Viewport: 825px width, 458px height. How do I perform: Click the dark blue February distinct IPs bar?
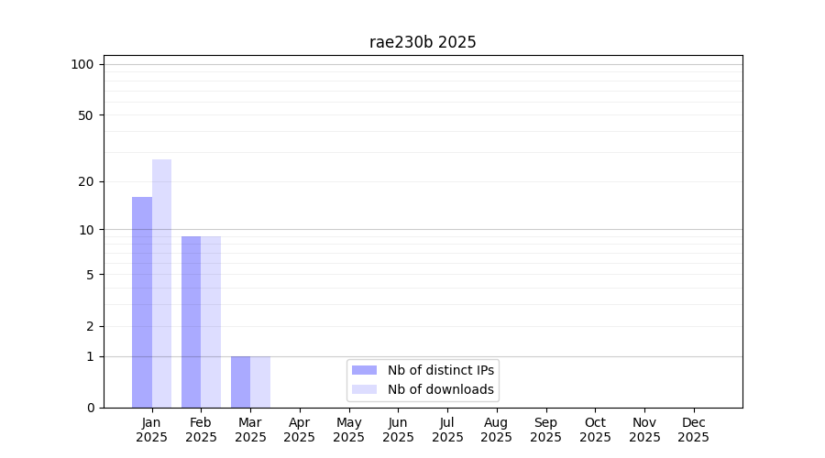[x=191, y=322]
